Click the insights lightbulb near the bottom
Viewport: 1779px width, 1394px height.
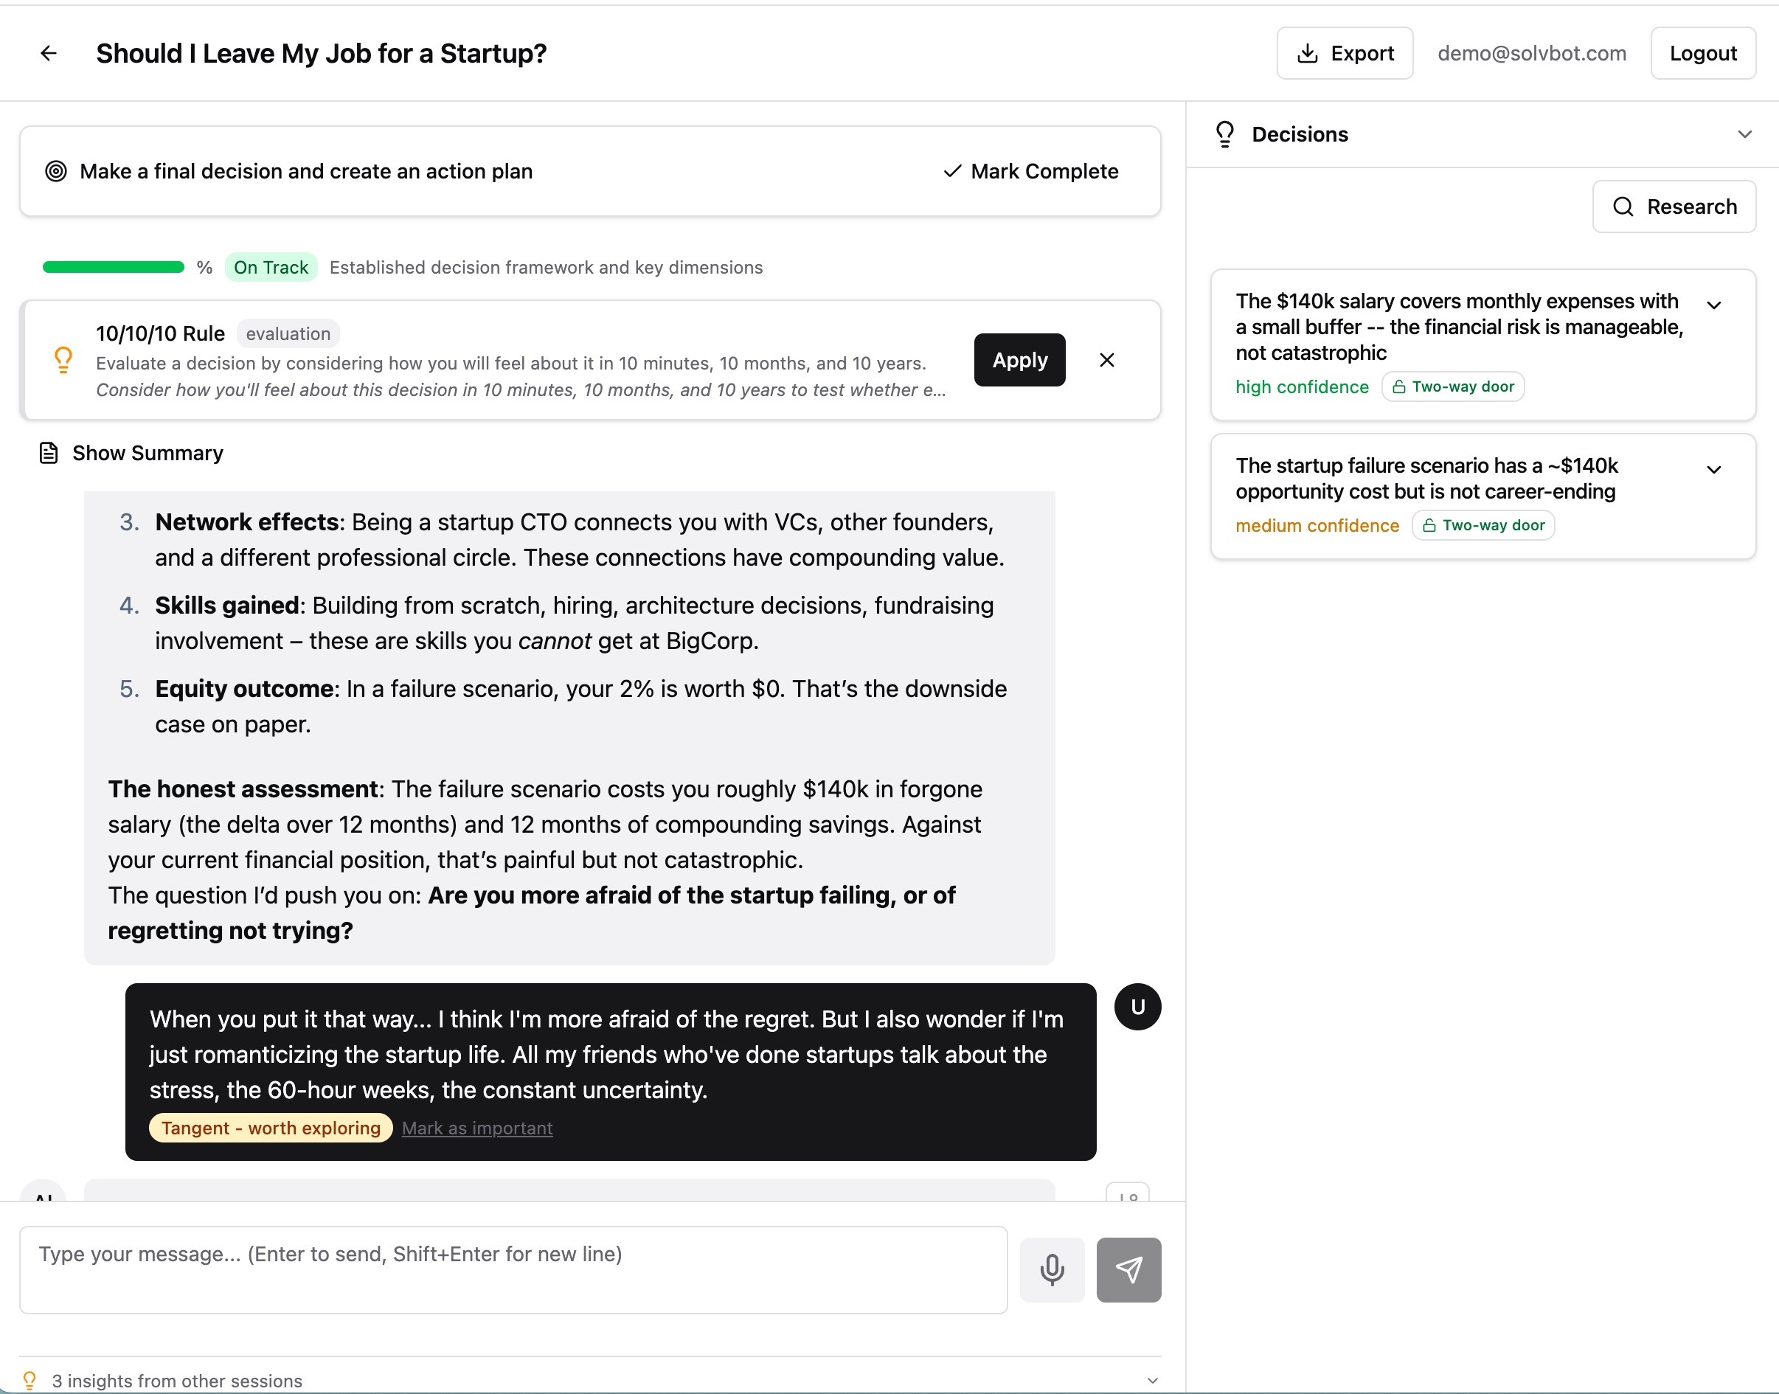tap(30, 1379)
